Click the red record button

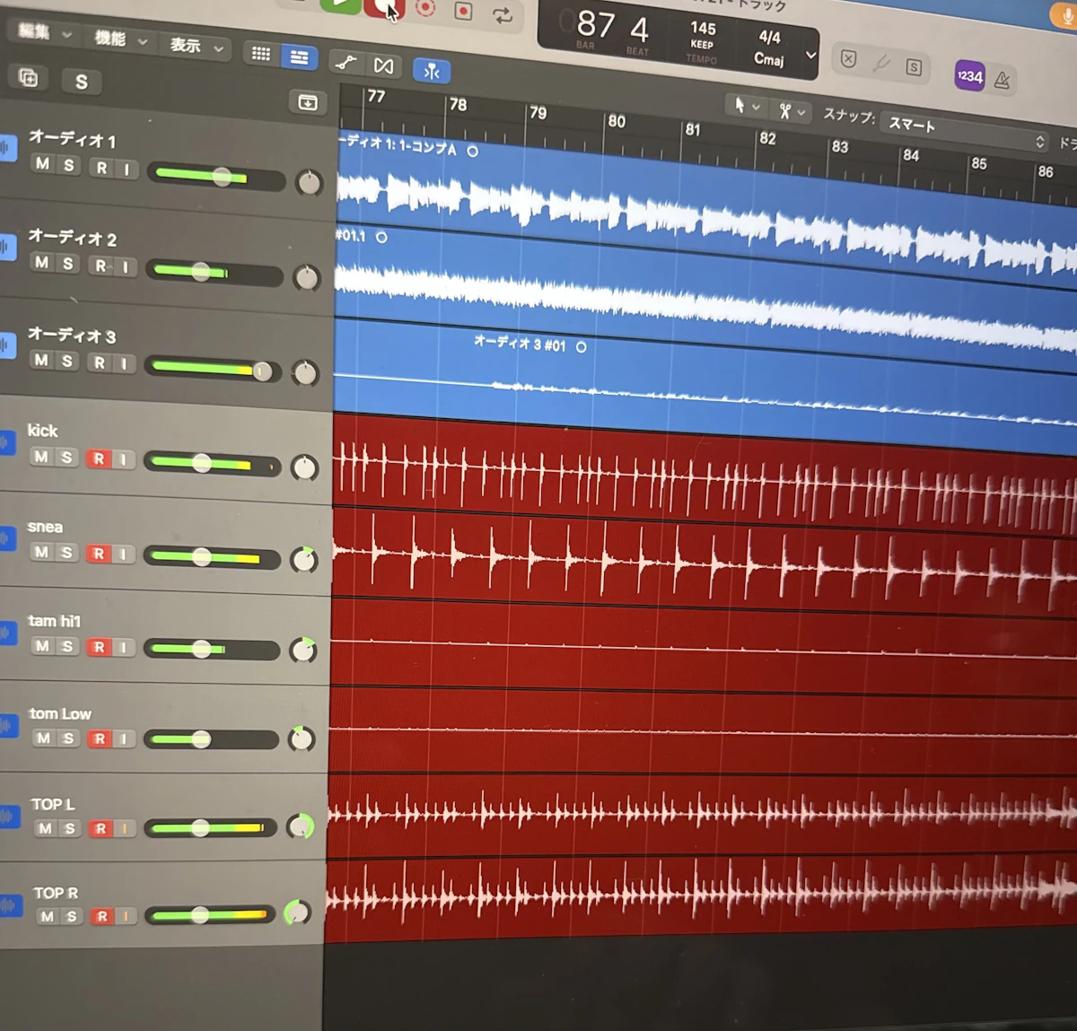(383, 7)
